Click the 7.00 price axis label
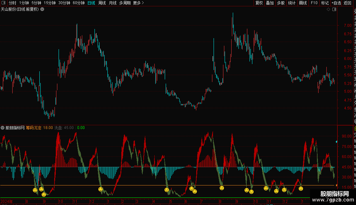Screen dimensions: 356x205 point(347,26)
